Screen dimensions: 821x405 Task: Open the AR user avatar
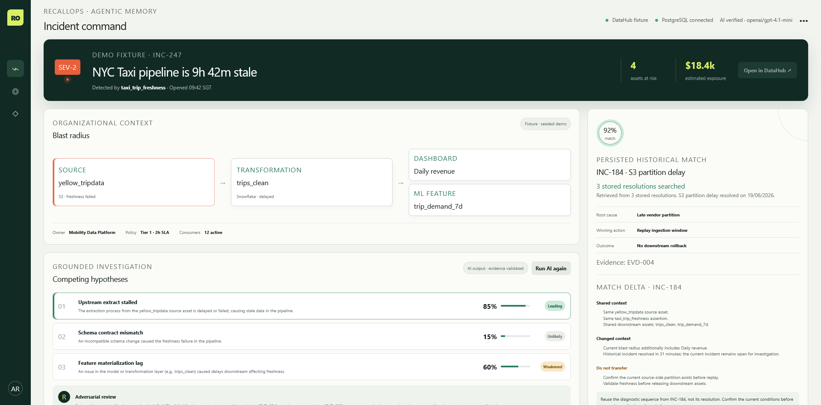coord(15,389)
